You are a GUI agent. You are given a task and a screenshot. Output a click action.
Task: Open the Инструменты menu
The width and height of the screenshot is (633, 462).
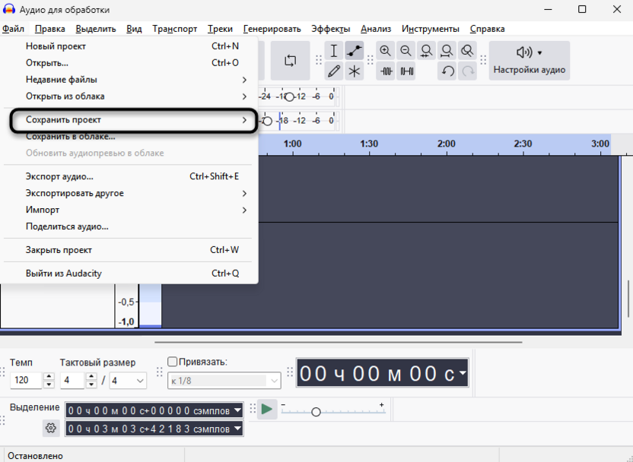click(x=431, y=29)
